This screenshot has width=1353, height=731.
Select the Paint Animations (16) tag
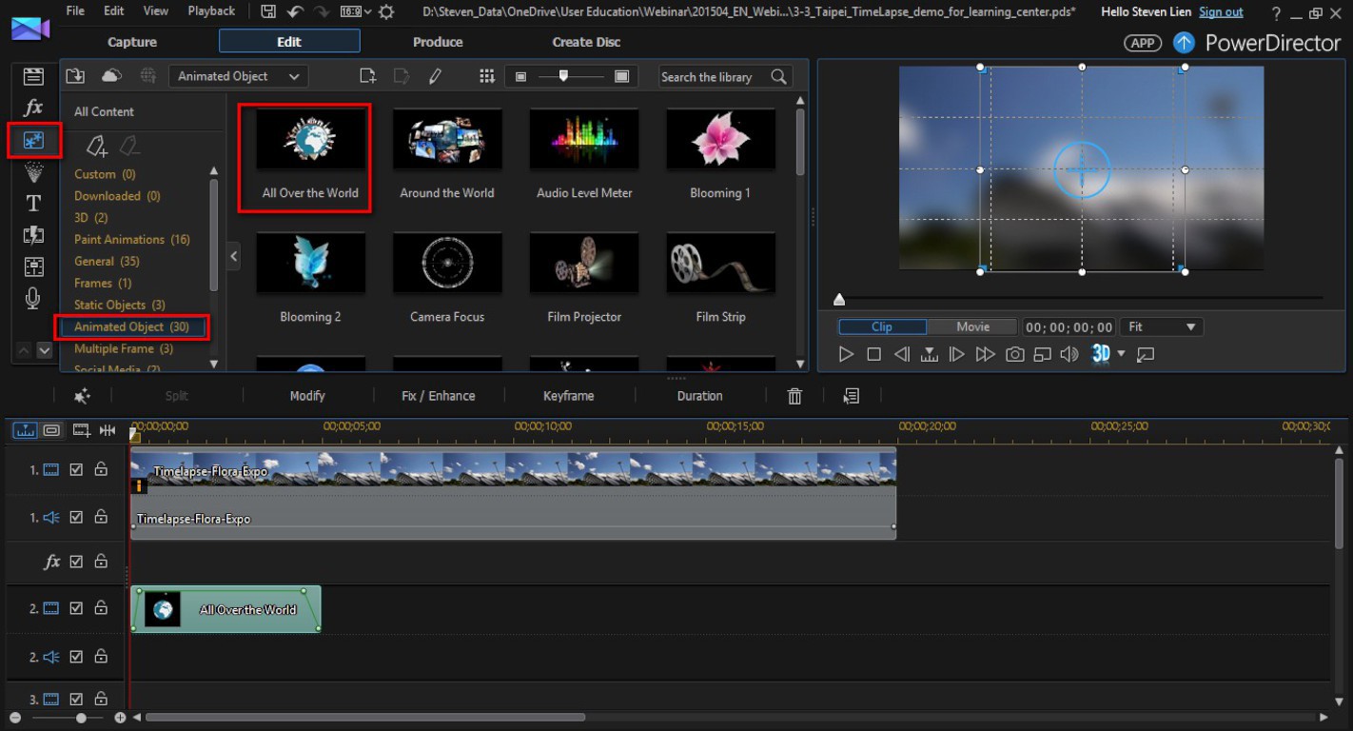coord(132,239)
